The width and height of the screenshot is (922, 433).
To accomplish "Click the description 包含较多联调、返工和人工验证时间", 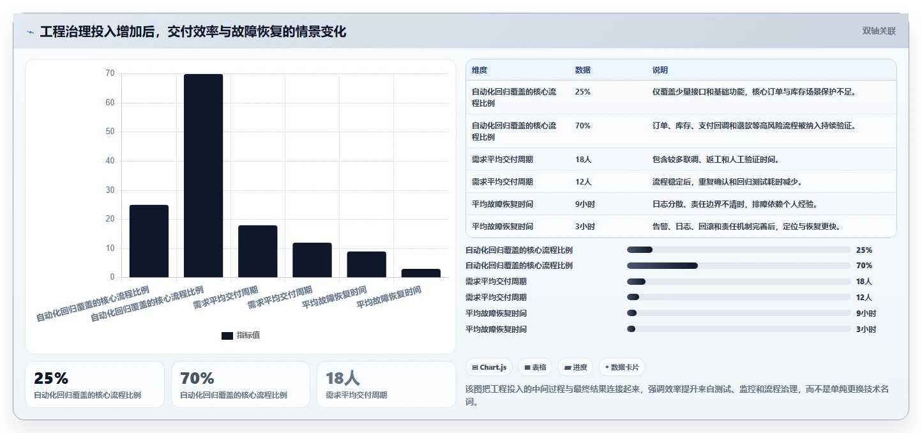I will [715, 160].
